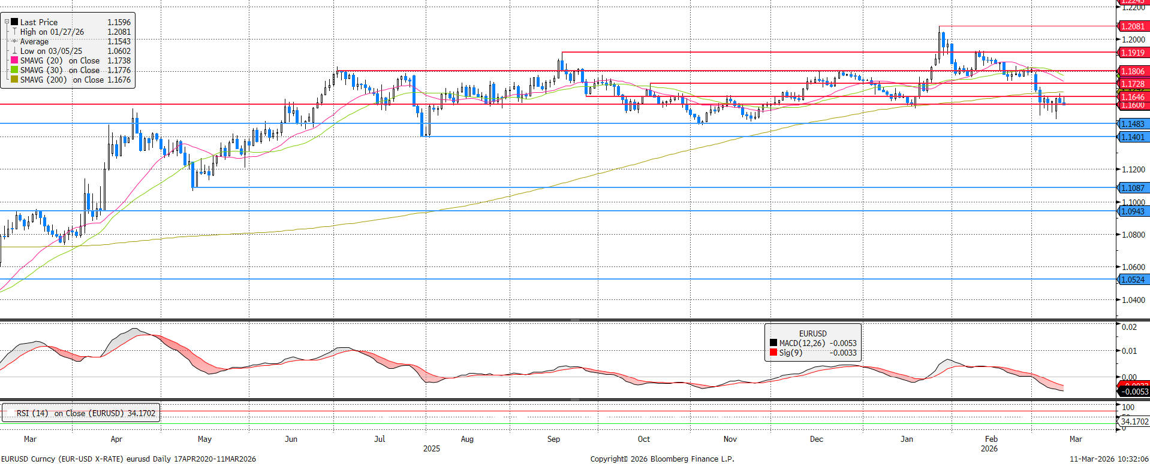1150x464 pixels.
Task: Click the -0.0053 MACD value tag
Action: tap(1134, 392)
